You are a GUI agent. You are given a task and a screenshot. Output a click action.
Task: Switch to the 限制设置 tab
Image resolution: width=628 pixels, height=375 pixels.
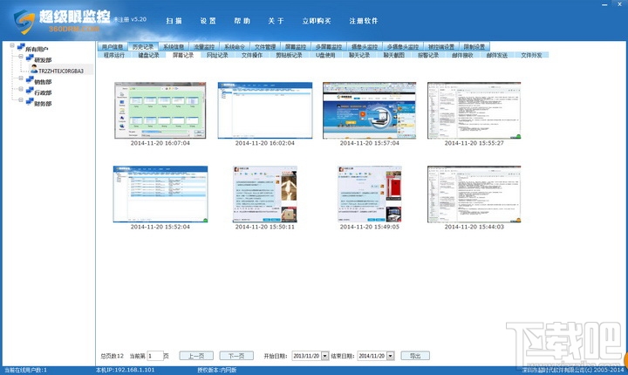[x=474, y=47]
